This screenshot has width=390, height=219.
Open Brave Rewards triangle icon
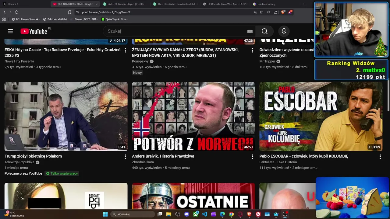[x=290, y=12]
